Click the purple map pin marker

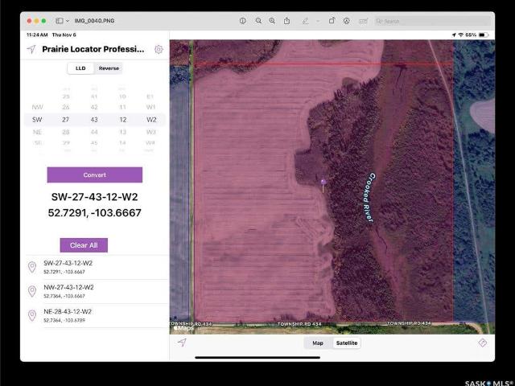point(323,183)
